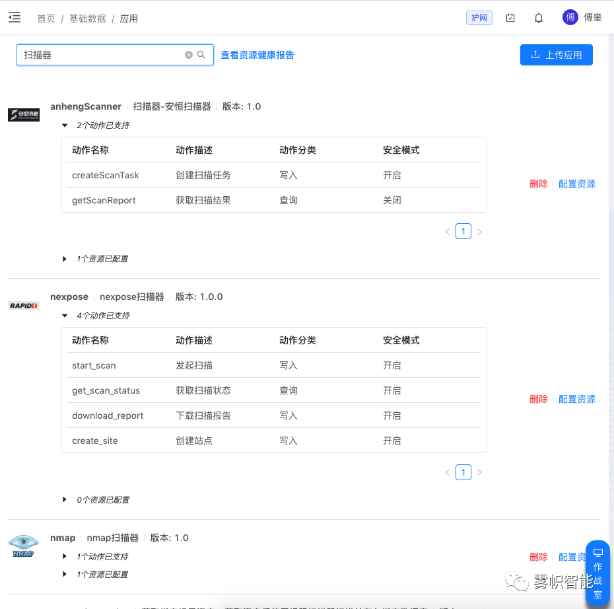This screenshot has width=614, height=609.
Task: Click the download_report action name
Action: click(108, 415)
